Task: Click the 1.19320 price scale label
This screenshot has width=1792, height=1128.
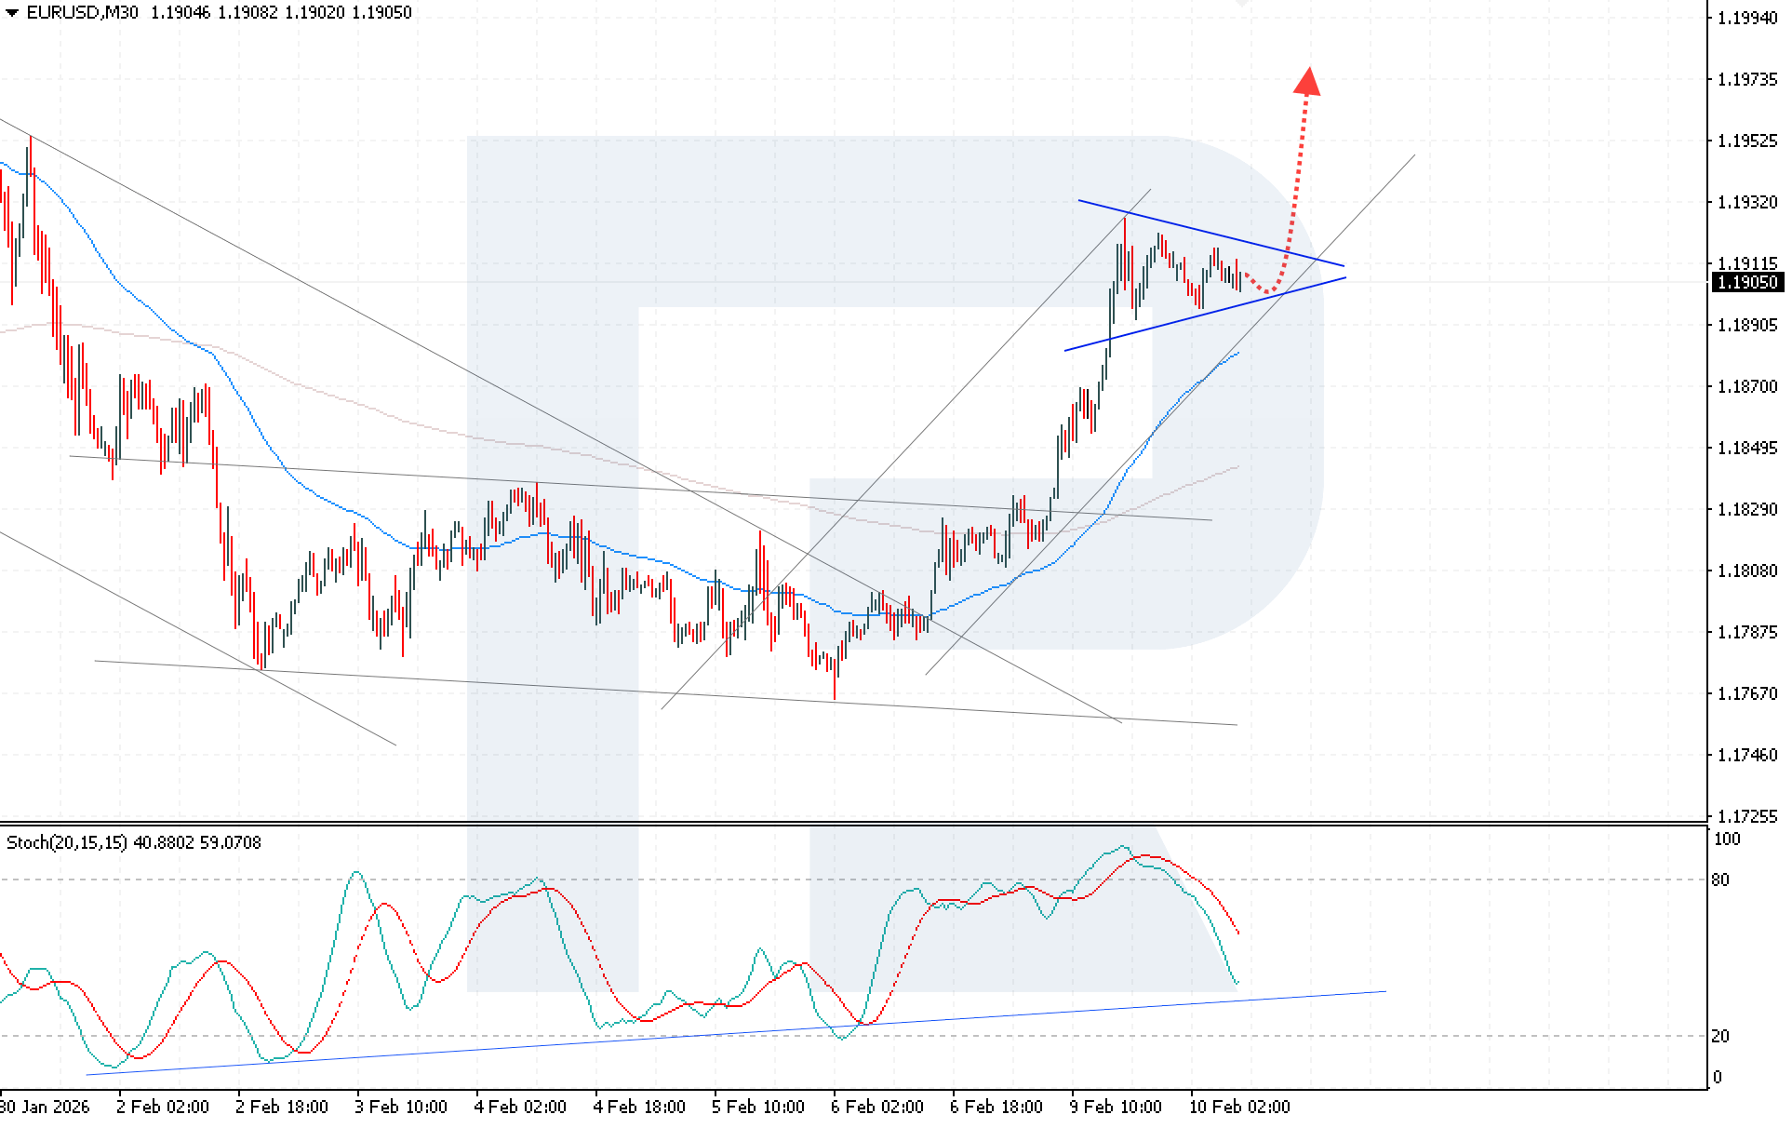Action: 1746,203
